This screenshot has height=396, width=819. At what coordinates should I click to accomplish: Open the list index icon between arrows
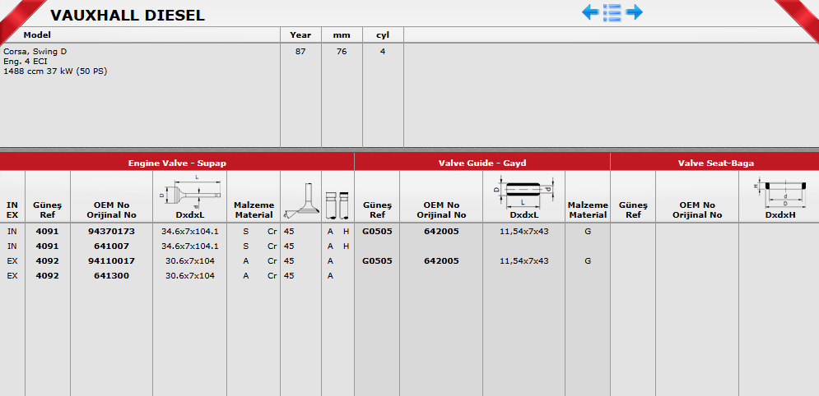[x=612, y=12]
